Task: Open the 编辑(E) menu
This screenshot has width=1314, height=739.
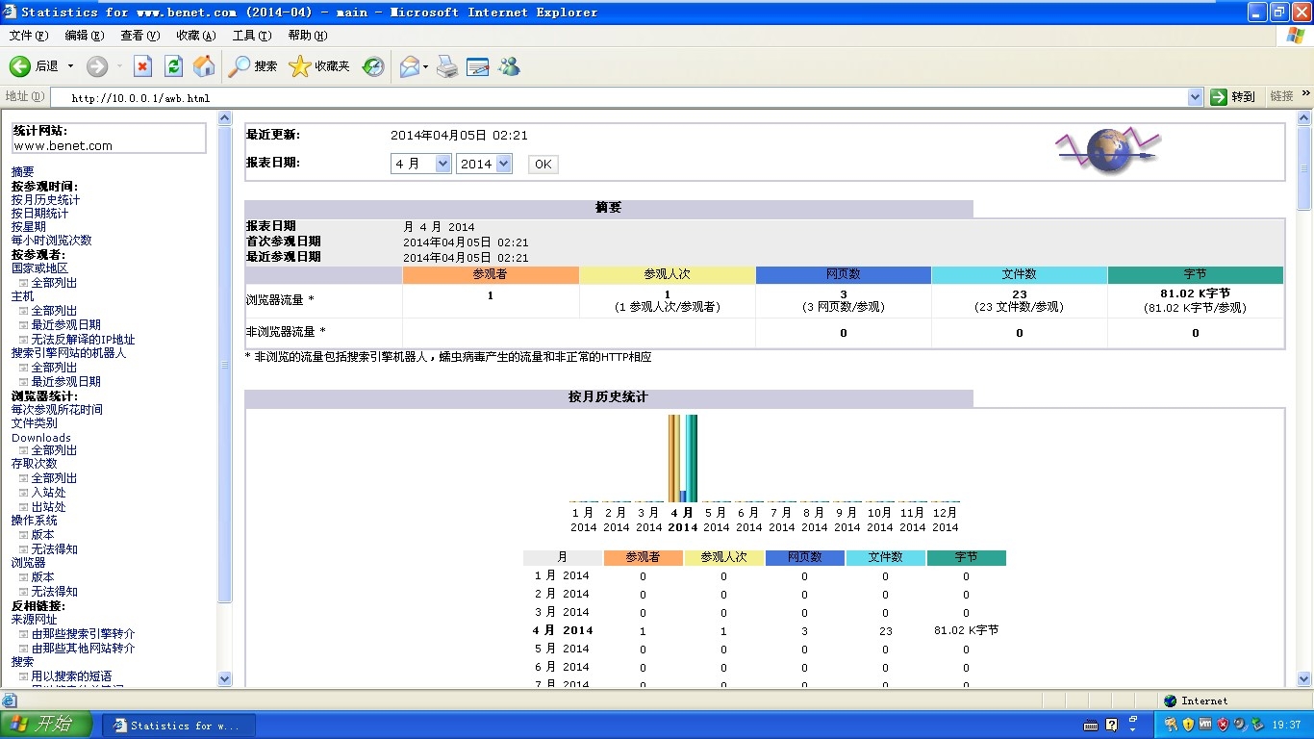Action: pos(85,36)
